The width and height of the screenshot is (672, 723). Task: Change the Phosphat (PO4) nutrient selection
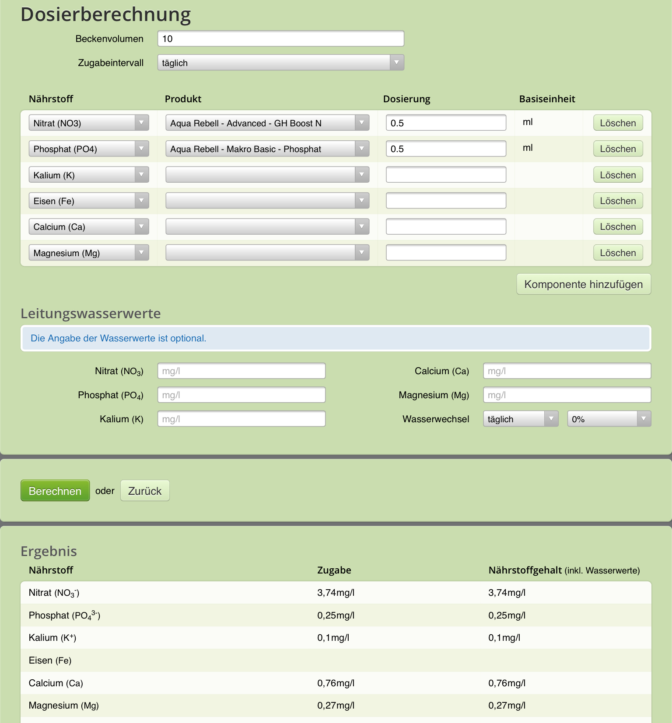[x=89, y=149]
